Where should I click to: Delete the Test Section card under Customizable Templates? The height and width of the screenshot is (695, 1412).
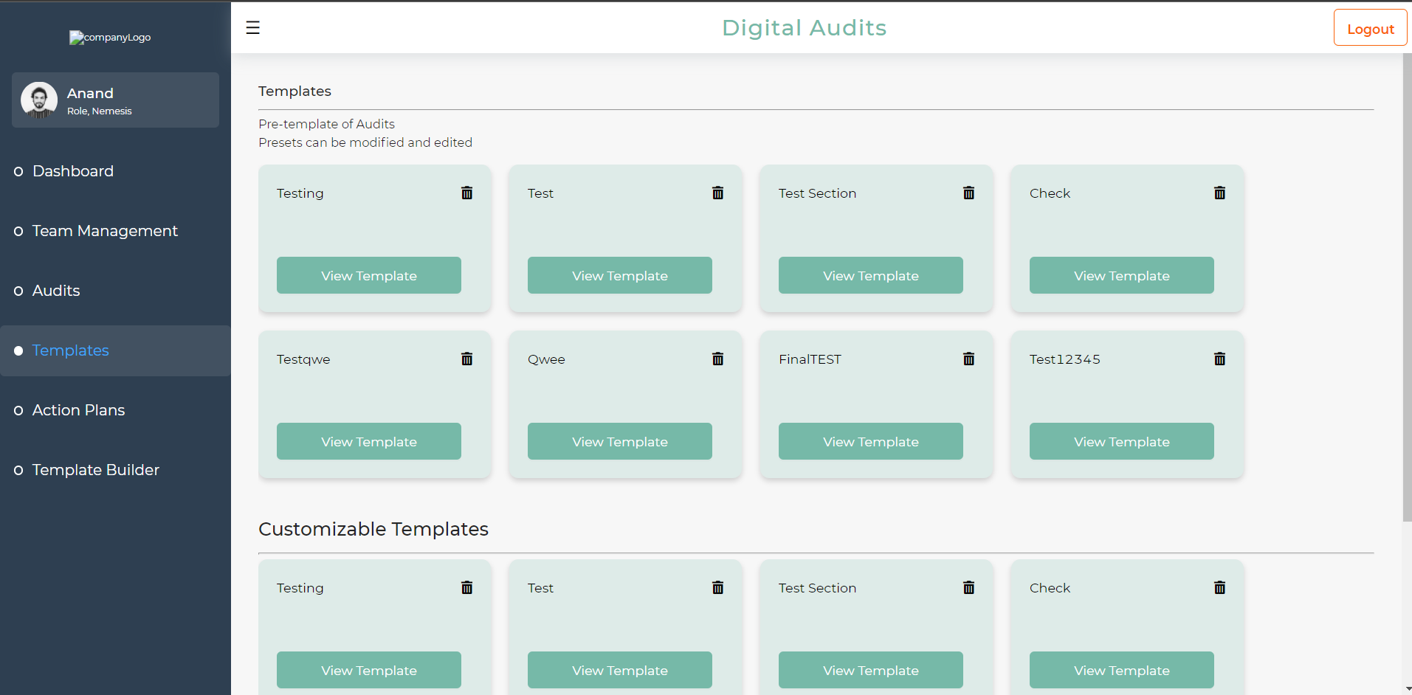point(969,587)
